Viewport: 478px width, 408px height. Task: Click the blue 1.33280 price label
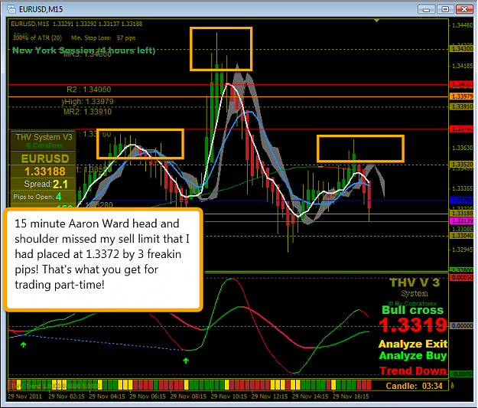pos(461,201)
